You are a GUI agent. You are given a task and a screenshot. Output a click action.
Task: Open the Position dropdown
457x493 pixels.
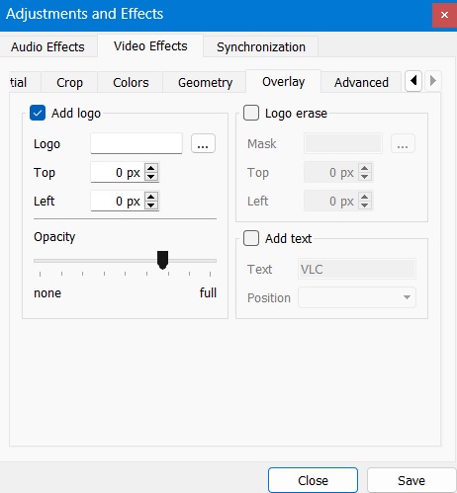357,297
